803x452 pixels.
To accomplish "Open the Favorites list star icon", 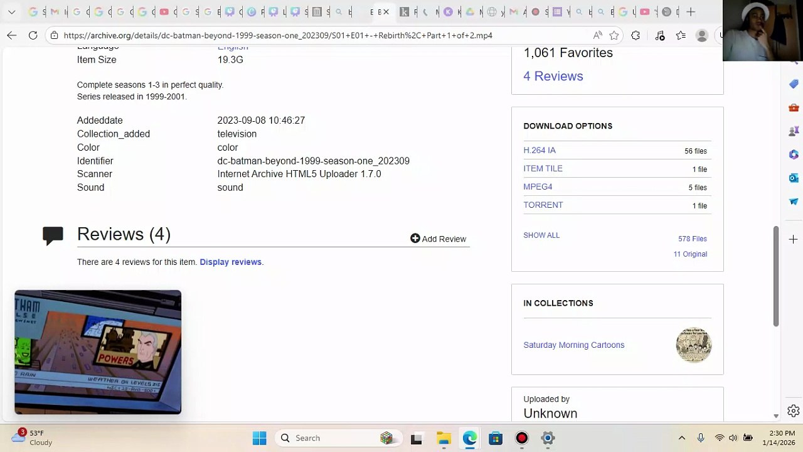I will [681, 36].
